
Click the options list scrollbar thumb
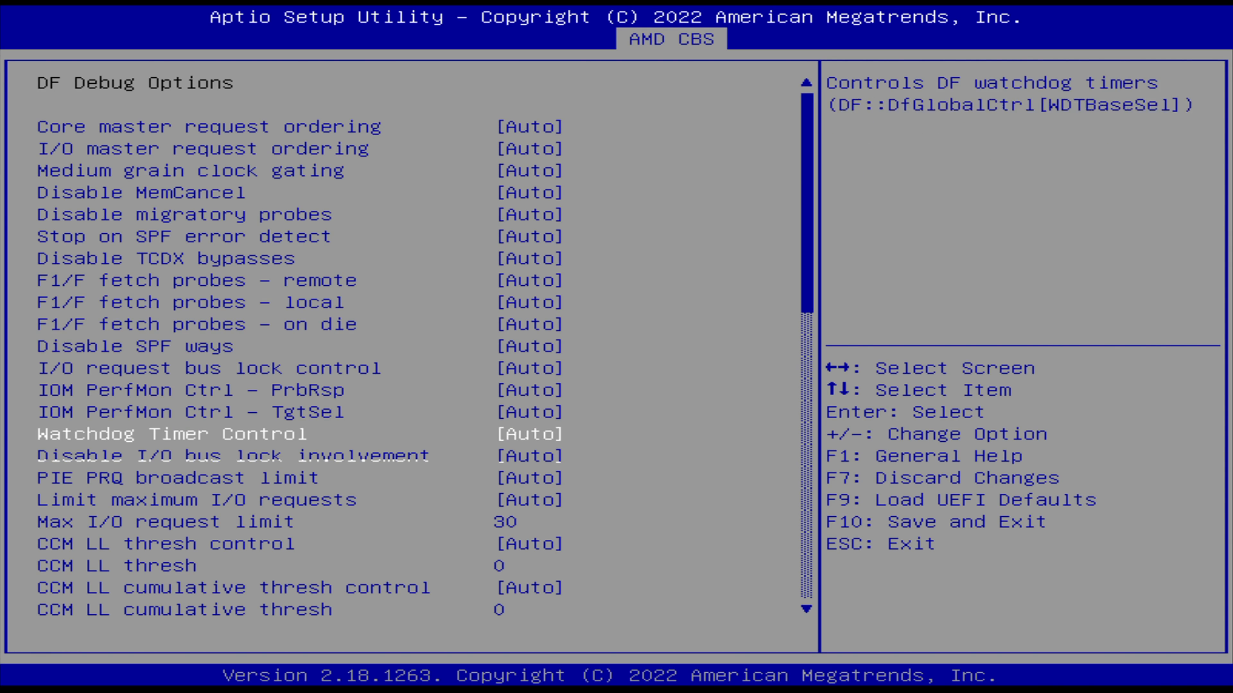(x=807, y=203)
